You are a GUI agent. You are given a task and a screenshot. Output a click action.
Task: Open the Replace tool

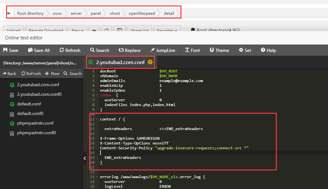coord(129,50)
